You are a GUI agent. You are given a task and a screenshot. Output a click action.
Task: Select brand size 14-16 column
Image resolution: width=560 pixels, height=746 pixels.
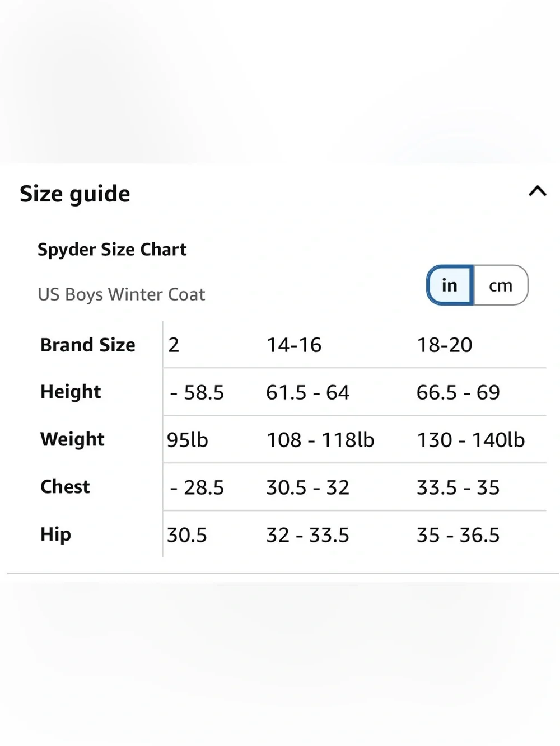[x=294, y=345]
